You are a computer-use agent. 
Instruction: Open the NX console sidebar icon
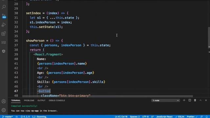(x=4, y=42)
